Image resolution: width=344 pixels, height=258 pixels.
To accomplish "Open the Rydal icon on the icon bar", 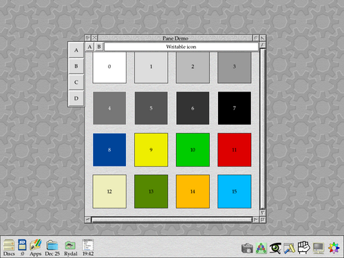I will [71, 247].
